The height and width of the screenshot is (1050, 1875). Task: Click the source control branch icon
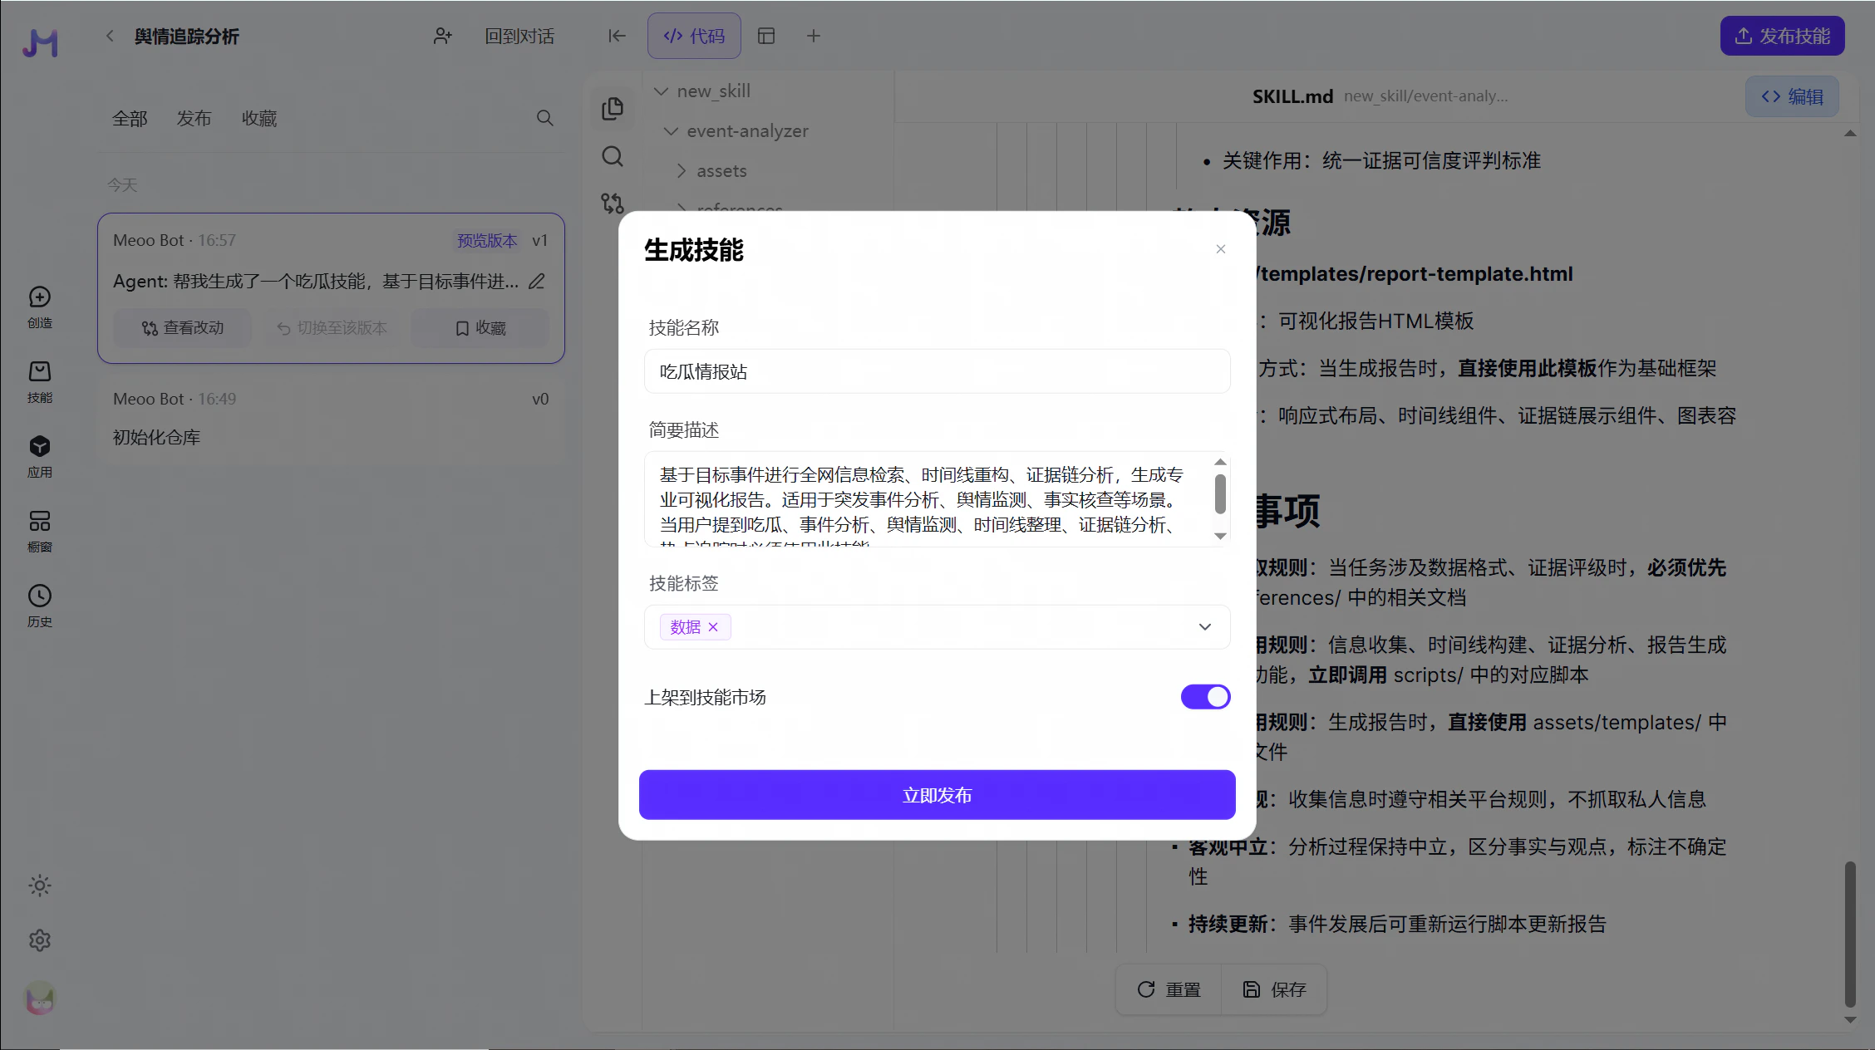pyautogui.click(x=613, y=204)
